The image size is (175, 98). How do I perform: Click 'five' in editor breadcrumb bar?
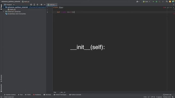coord(55,92)
